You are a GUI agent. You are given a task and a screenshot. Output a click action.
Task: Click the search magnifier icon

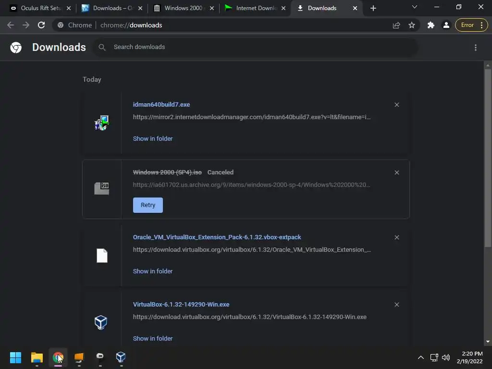point(102,48)
